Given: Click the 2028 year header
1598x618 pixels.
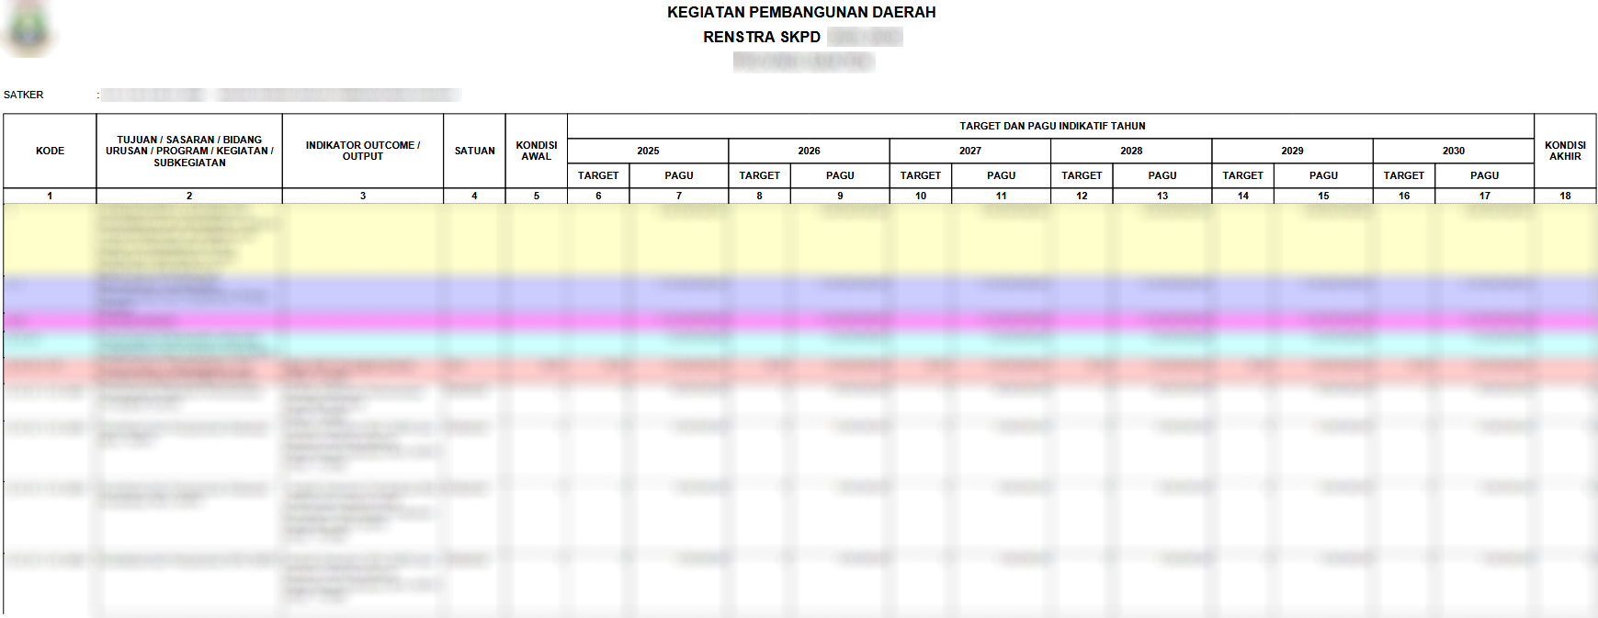Looking at the screenshot, I should [x=1131, y=151].
